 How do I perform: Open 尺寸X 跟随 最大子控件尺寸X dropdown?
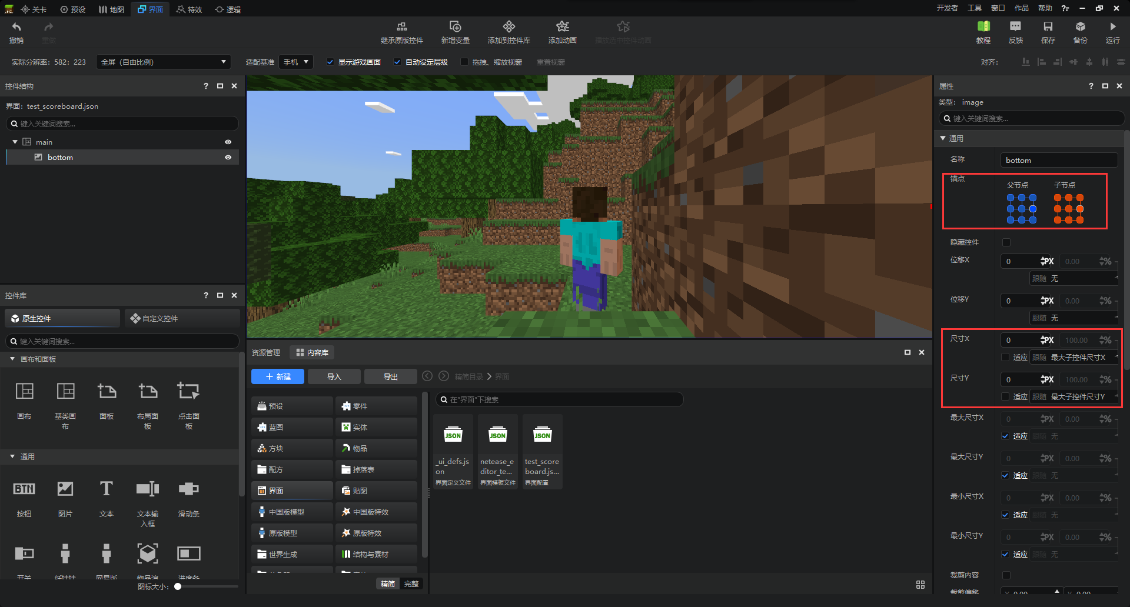click(1073, 357)
